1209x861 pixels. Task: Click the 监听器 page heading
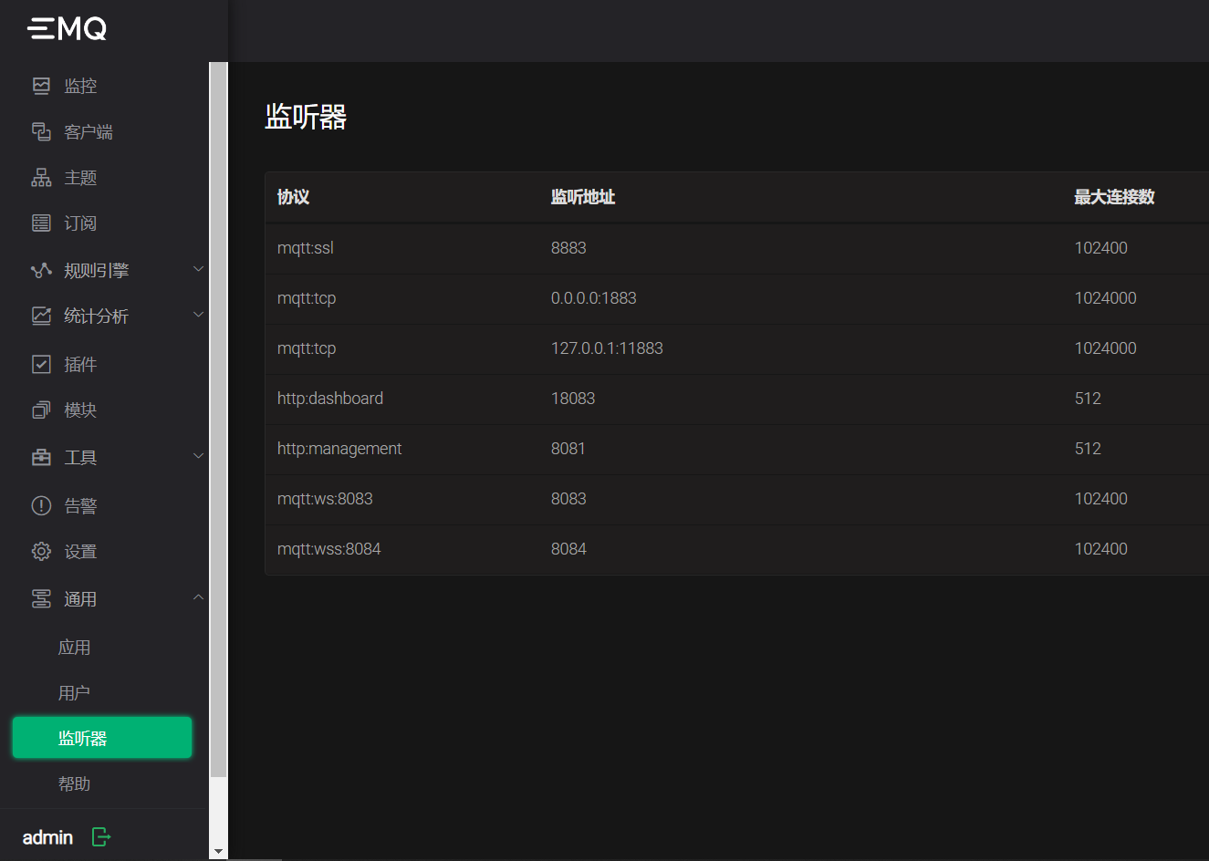306,117
